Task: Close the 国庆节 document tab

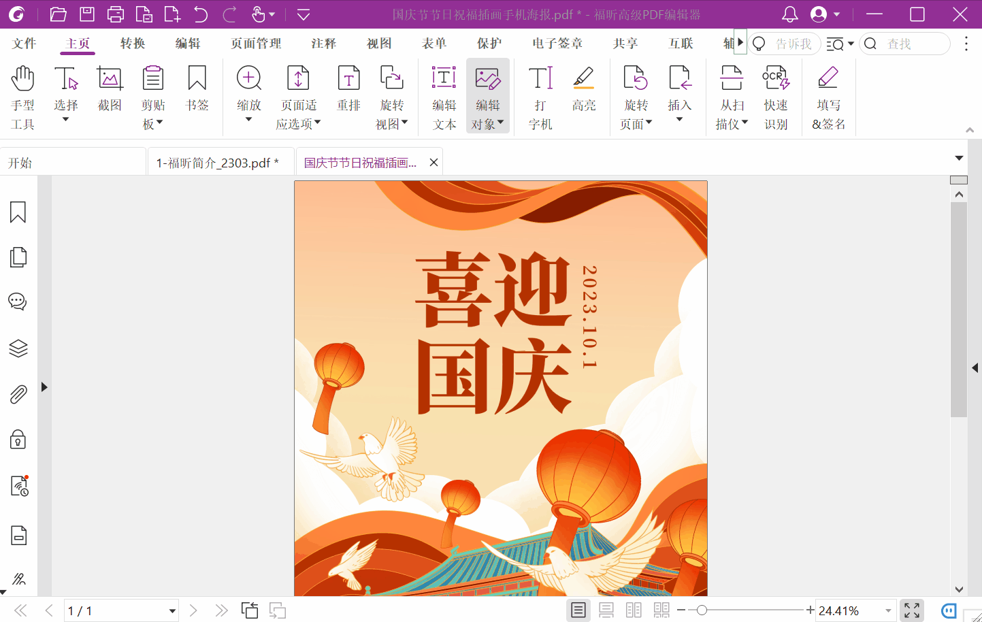Action: click(x=433, y=163)
